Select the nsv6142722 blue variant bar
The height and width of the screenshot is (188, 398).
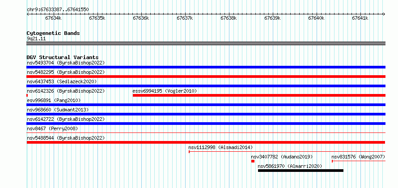(206, 124)
